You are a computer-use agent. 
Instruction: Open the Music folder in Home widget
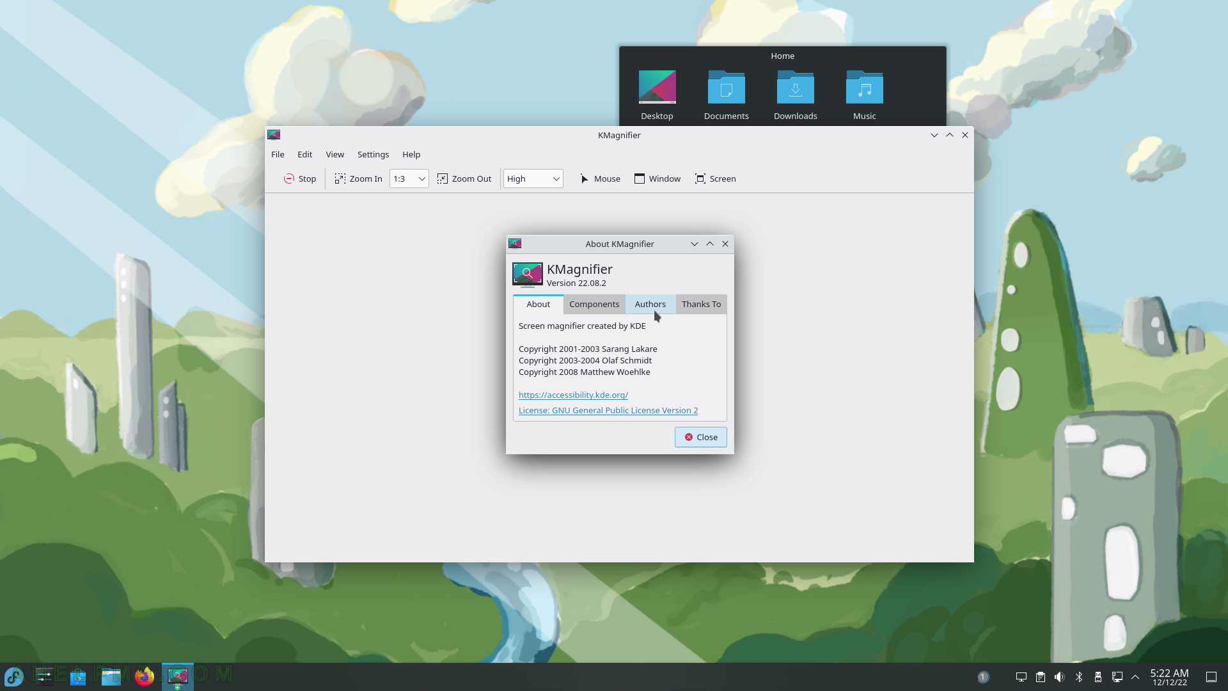(x=864, y=95)
